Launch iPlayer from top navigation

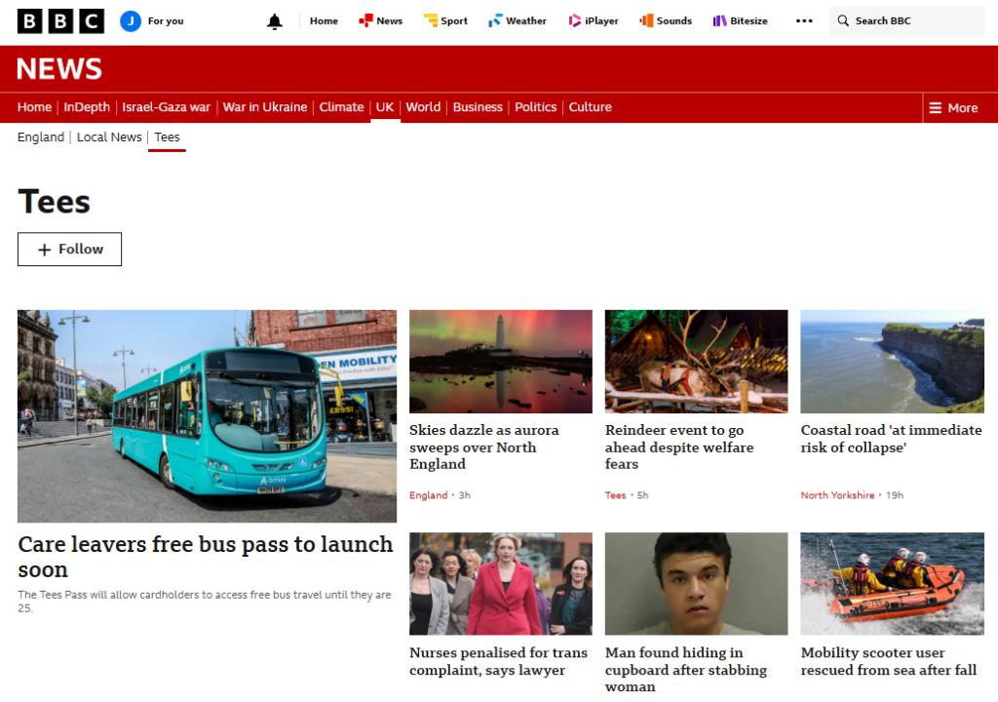593,21
